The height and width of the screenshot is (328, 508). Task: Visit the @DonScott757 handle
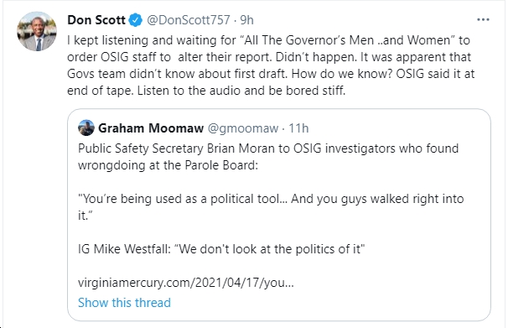click(189, 20)
